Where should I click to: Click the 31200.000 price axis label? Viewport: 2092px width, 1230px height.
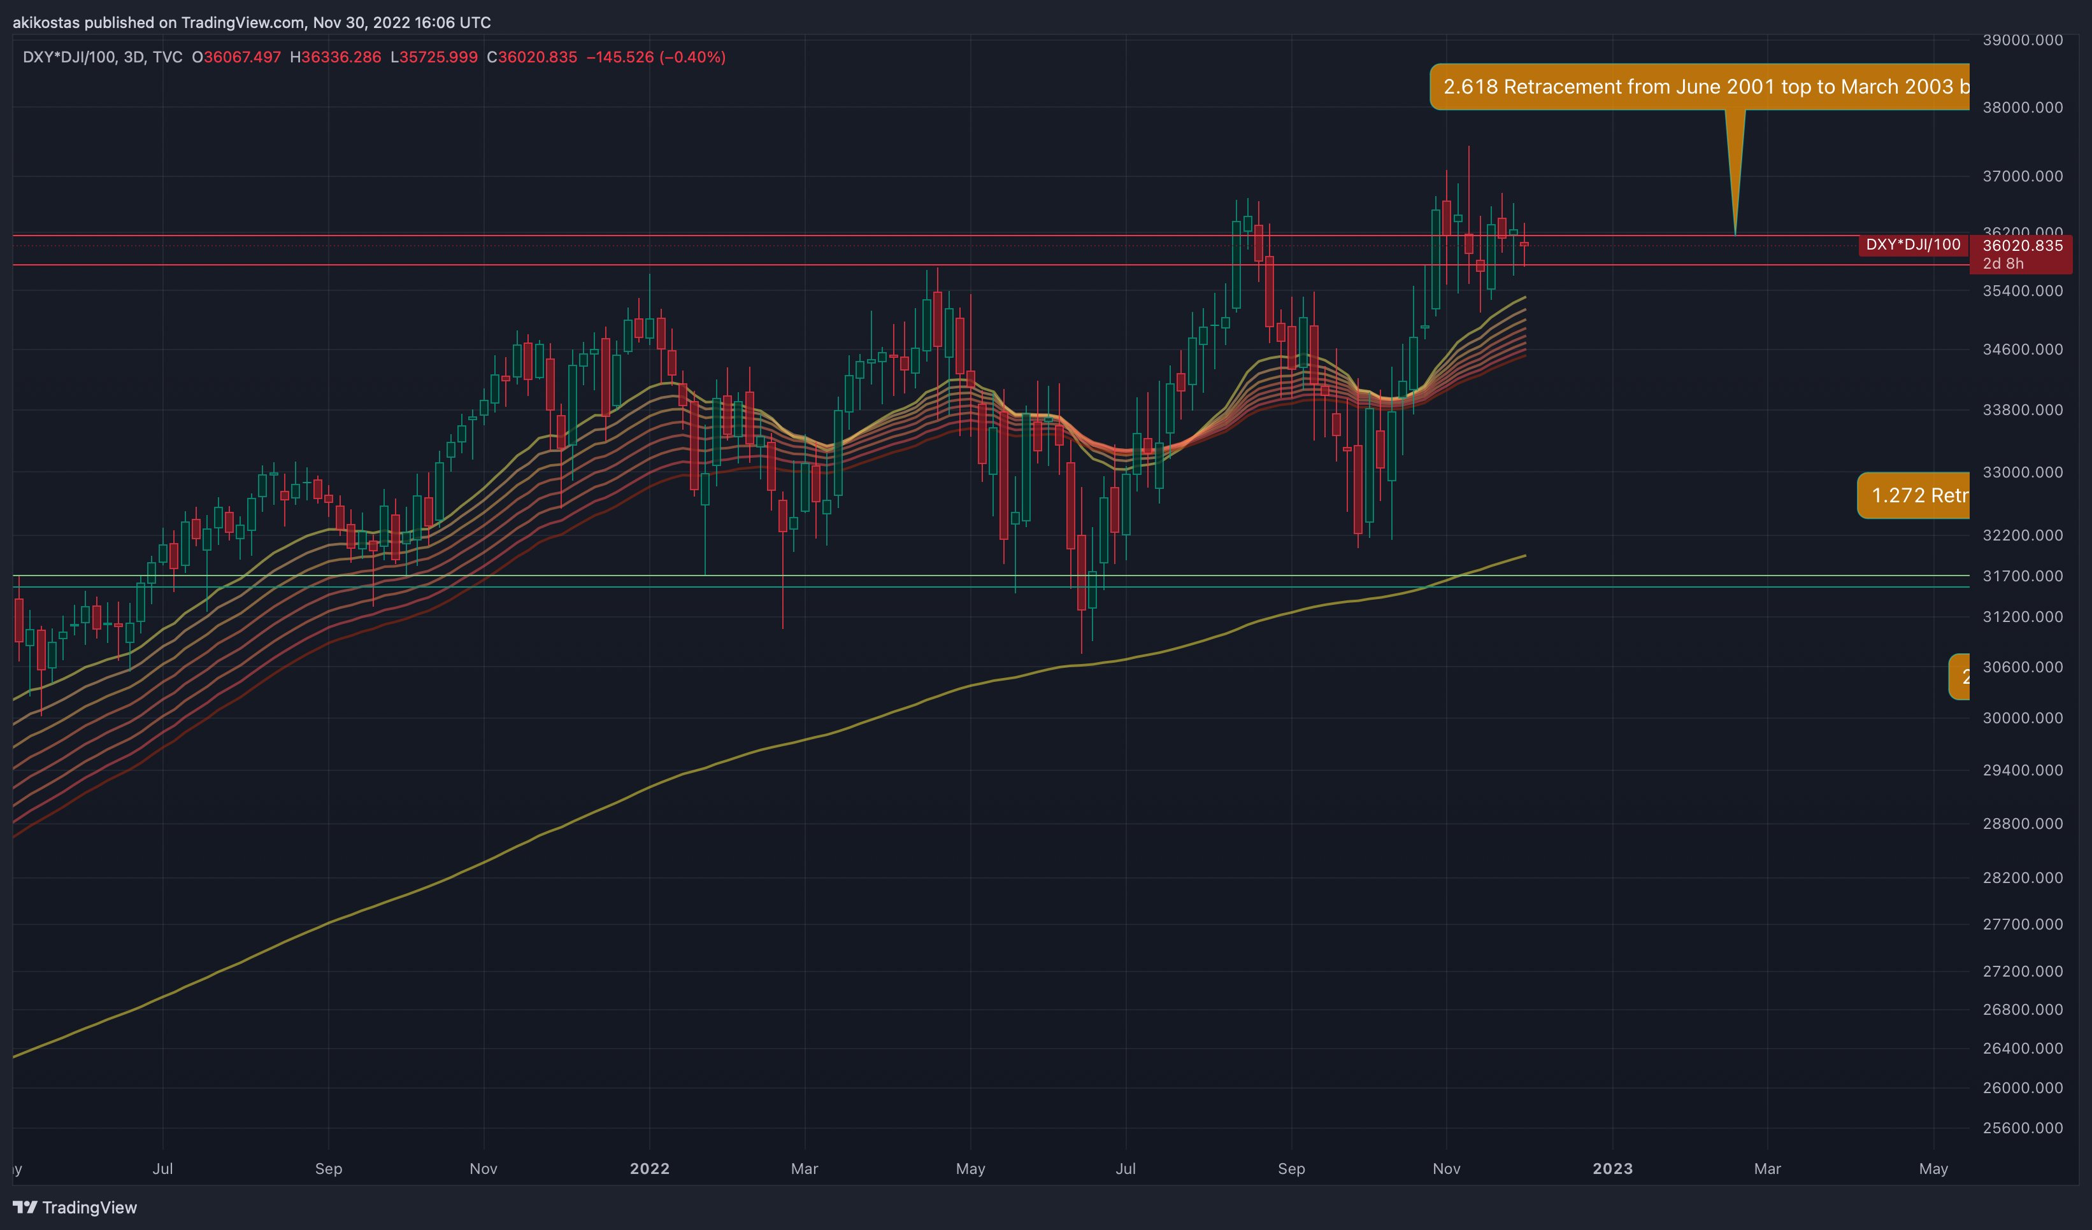coord(2023,616)
